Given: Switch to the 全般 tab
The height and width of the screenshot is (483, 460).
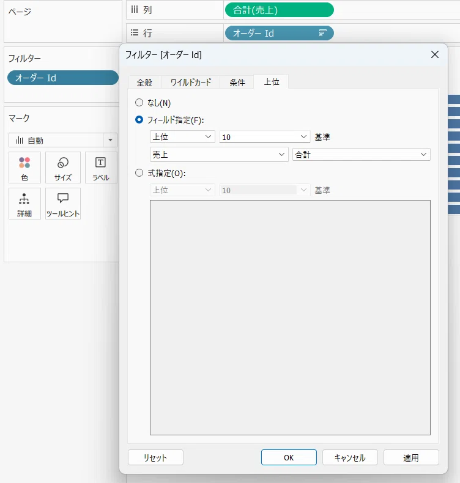Looking at the screenshot, I should pos(144,83).
